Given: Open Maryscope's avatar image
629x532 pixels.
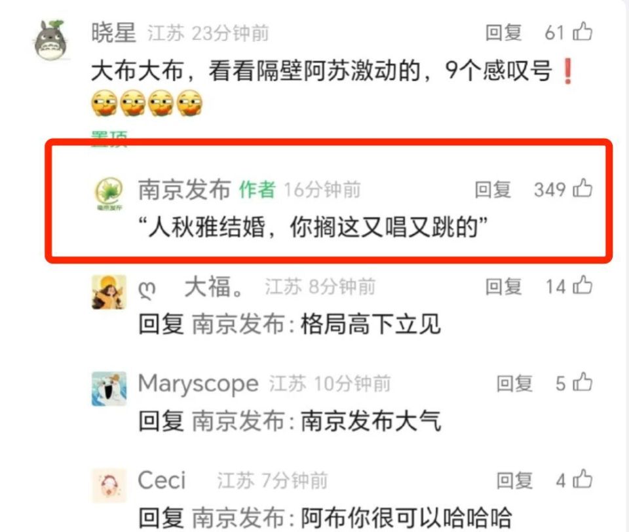Looking at the screenshot, I should click(x=109, y=389).
